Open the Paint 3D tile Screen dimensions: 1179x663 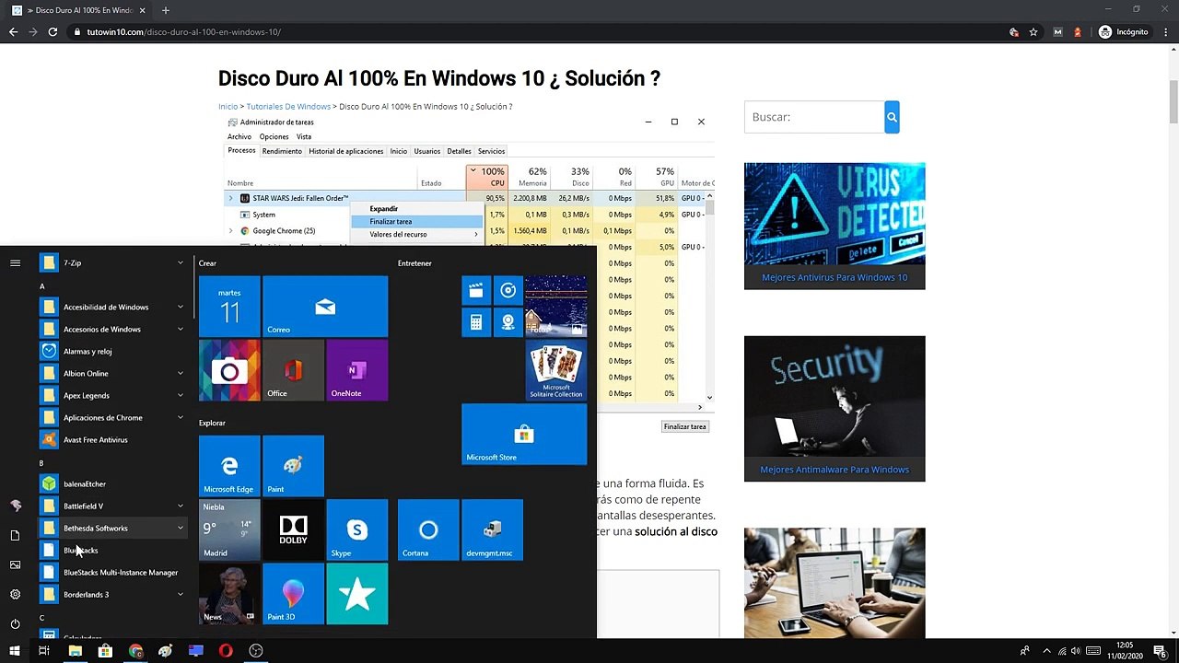pyautogui.click(x=293, y=593)
